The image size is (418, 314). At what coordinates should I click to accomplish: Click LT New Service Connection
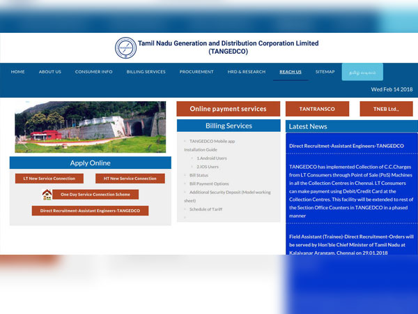pyautogui.click(x=49, y=179)
